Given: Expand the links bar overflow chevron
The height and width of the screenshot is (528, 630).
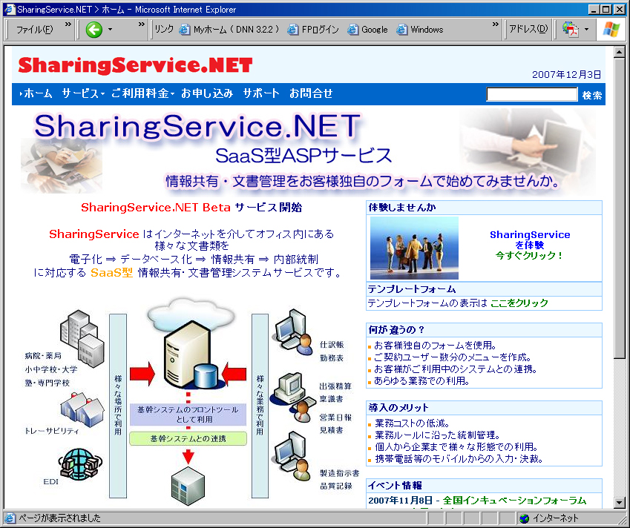Looking at the screenshot, I should pos(496,24).
